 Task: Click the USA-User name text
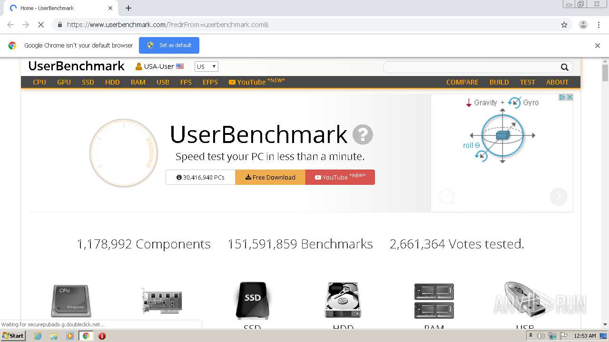159,66
